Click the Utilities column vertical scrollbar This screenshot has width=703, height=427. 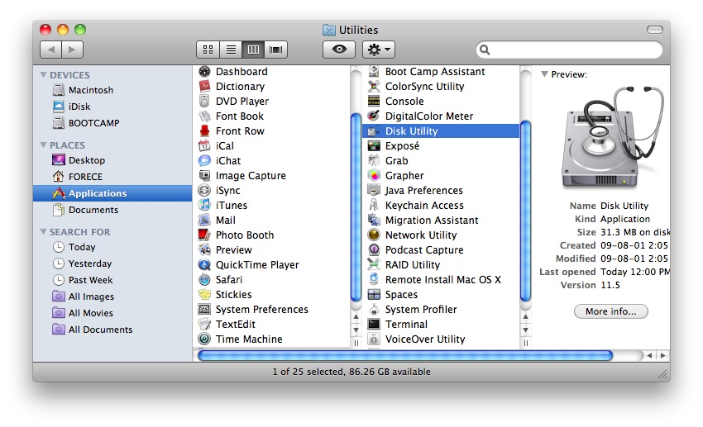(525, 211)
